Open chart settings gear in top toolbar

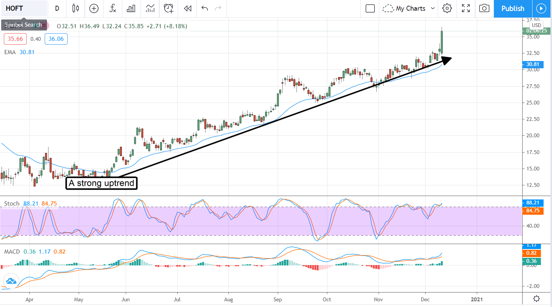coord(447,8)
